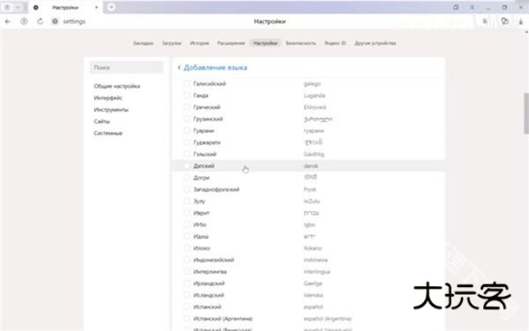Viewport: 529px width, 331px height.
Task: Tick the Грузинский language checkbox
Action: (x=187, y=119)
